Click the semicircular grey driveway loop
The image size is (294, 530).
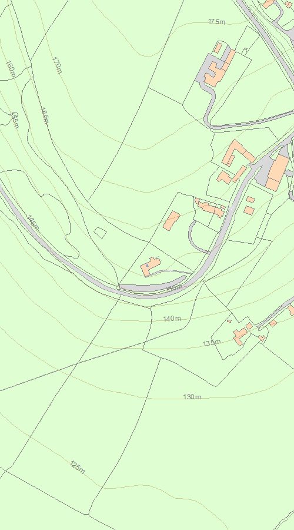pyautogui.click(x=198, y=237)
